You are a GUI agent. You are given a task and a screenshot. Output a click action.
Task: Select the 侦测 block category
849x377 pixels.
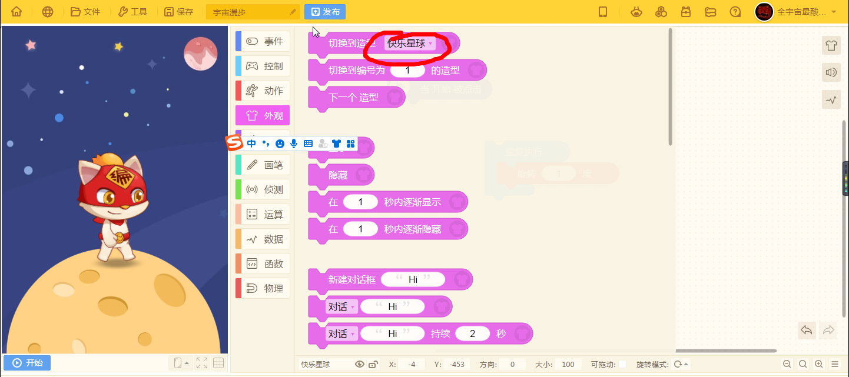[x=263, y=189]
